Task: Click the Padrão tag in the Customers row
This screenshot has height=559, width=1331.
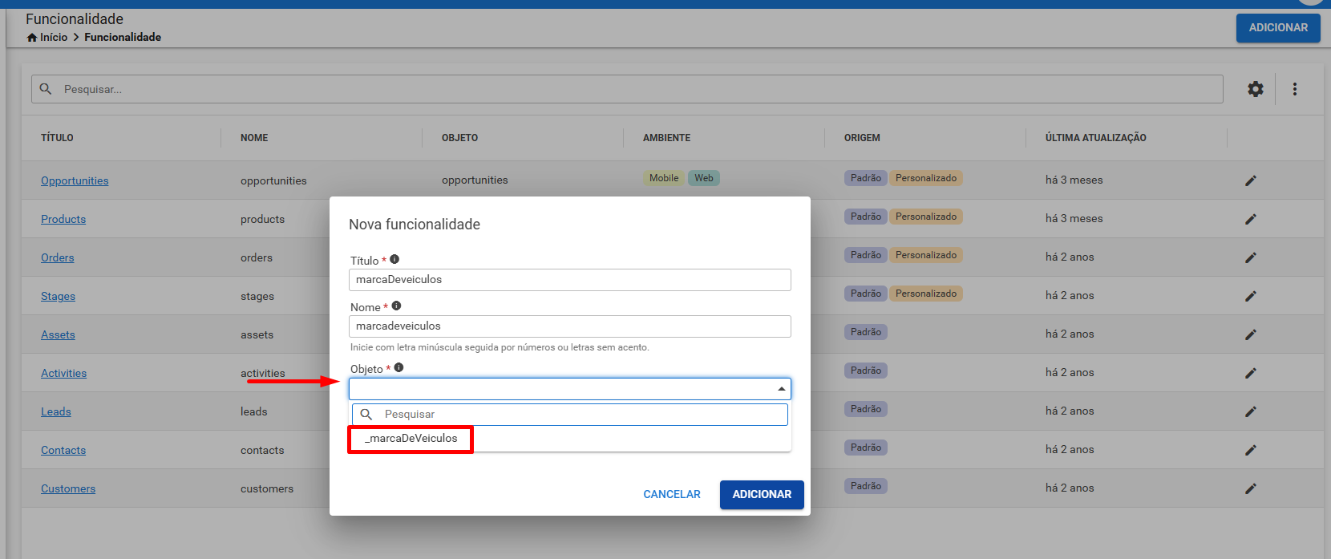Action: (x=866, y=486)
